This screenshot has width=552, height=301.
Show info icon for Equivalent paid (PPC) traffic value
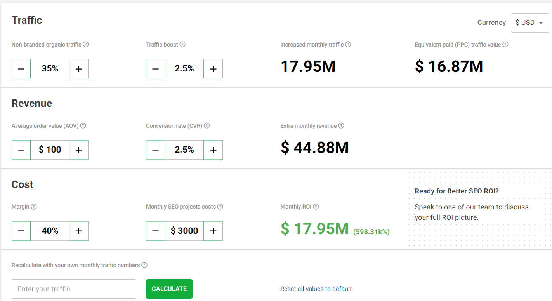point(505,44)
